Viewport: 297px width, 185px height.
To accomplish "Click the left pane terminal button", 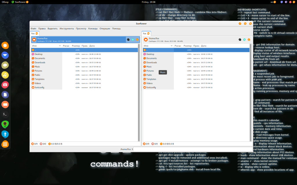I will [128, 40].
